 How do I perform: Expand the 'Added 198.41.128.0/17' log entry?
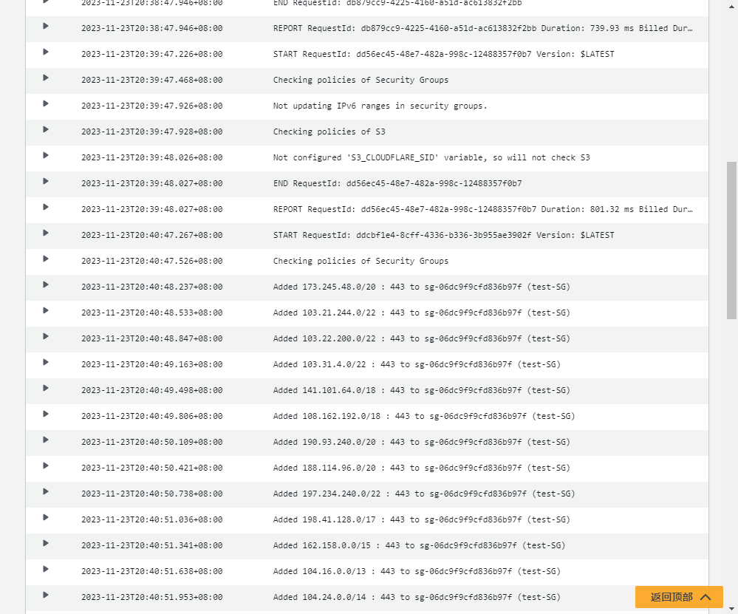click(x=46, y=517)
